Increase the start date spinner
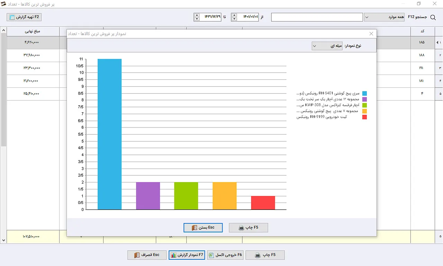This screenshot has width=443, height=266. tap(234, 15)
